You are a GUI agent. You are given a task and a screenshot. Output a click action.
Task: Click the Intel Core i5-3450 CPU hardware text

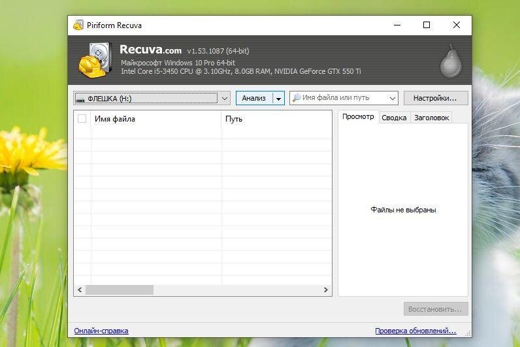(x=241, y=71)
